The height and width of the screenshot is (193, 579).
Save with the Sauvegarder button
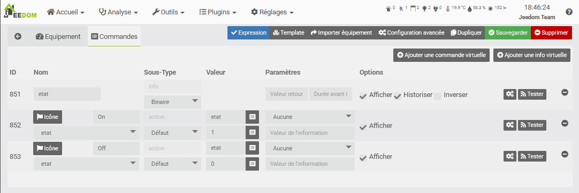point(508,33)
